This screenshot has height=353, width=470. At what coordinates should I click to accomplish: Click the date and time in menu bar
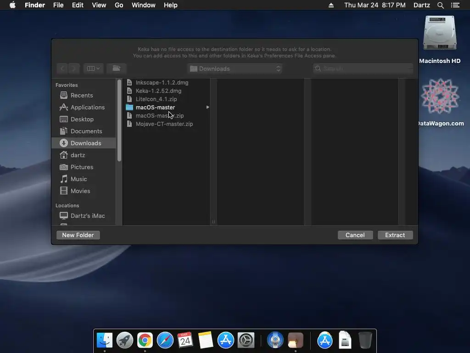tap(375, 5)
